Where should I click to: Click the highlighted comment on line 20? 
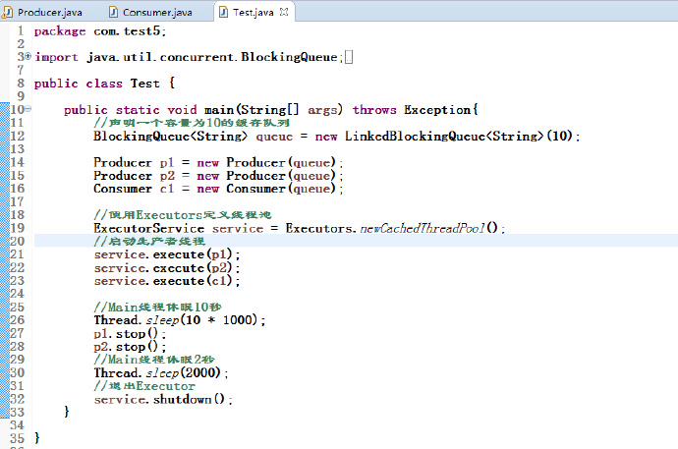[x=149, y=241]
